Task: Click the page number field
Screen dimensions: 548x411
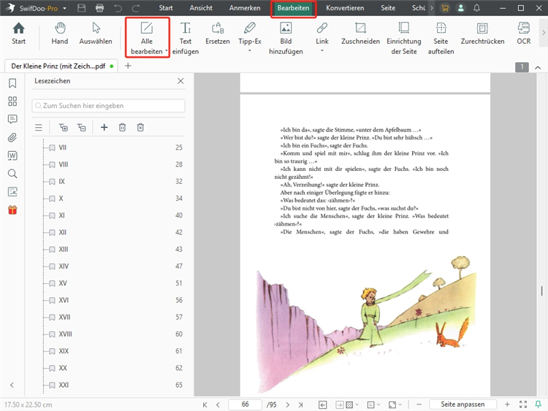Action: click(x=245, y=404)
